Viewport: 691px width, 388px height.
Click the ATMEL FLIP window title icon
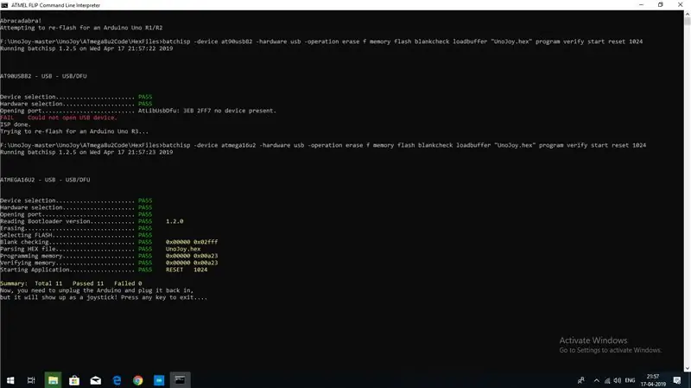(4, 5)
